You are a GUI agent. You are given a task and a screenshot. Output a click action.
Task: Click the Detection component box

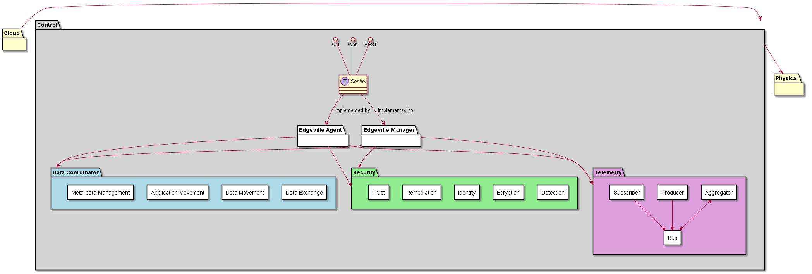click(553, 193)
